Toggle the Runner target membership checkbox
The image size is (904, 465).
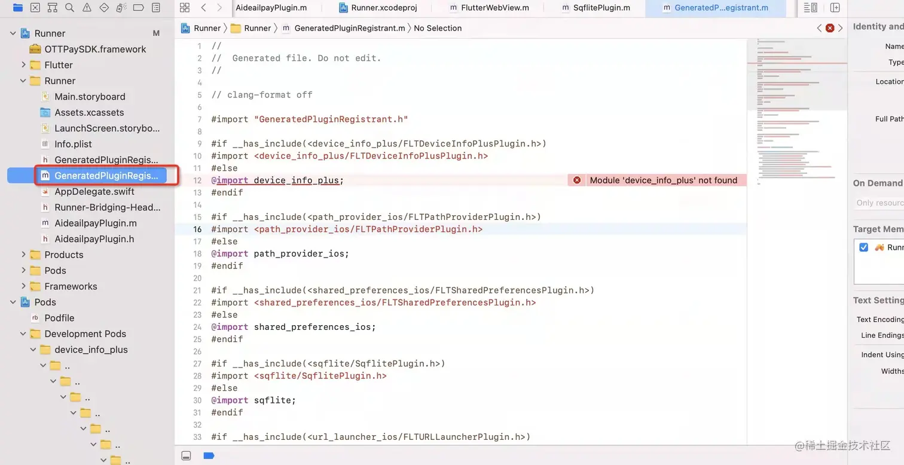click(863, 247)
